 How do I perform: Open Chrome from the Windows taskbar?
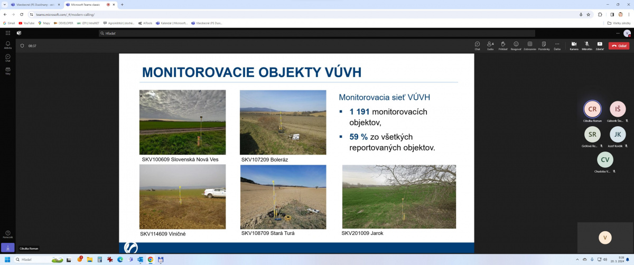(151, 259)
